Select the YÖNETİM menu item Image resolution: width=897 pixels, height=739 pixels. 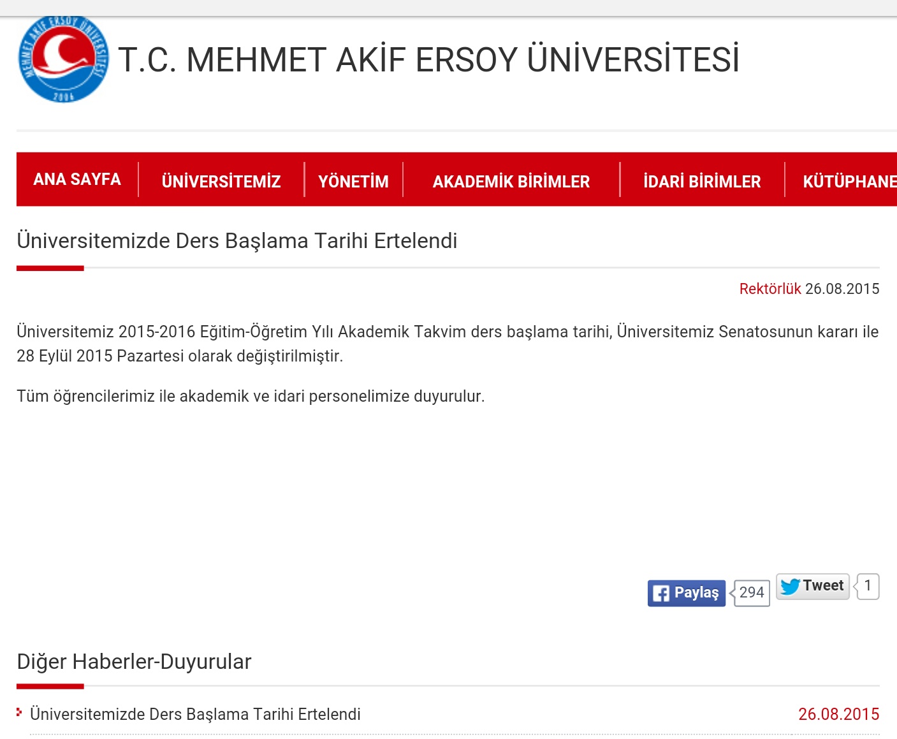353,182
